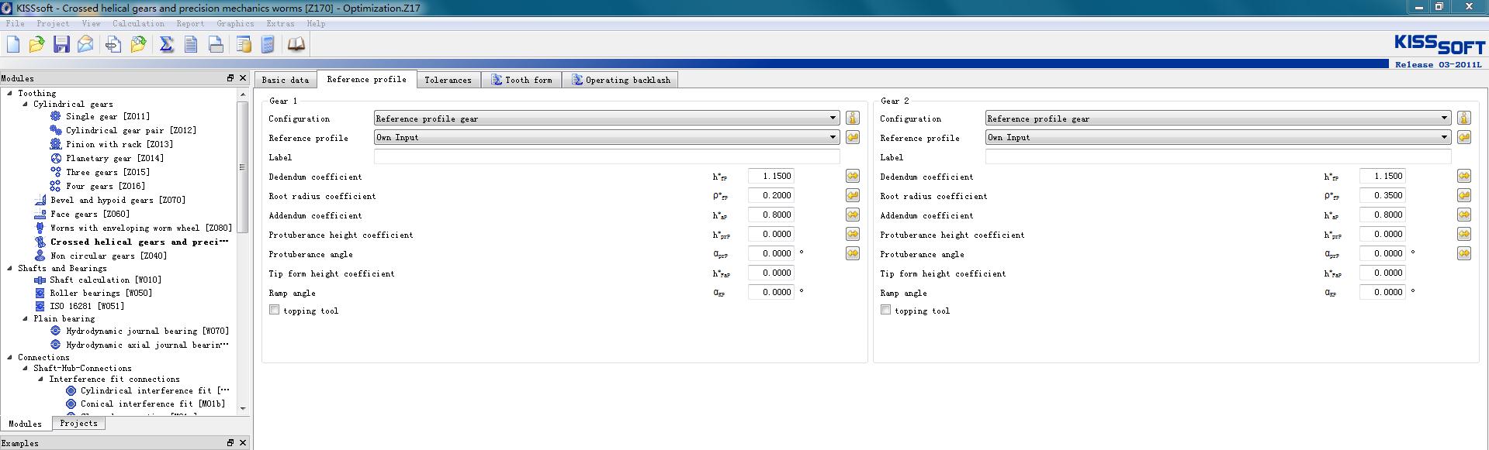Close the Modules panel with X button

click(x=243, y=78)
